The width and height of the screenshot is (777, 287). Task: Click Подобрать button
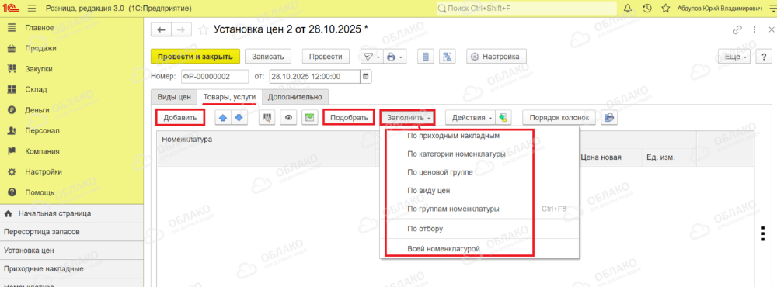pos(349,118)
